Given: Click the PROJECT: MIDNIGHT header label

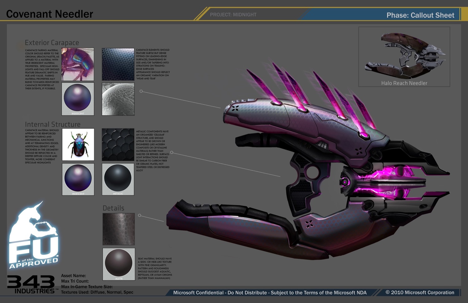Looking at the screenshot, I should click(x=233, y=15).
